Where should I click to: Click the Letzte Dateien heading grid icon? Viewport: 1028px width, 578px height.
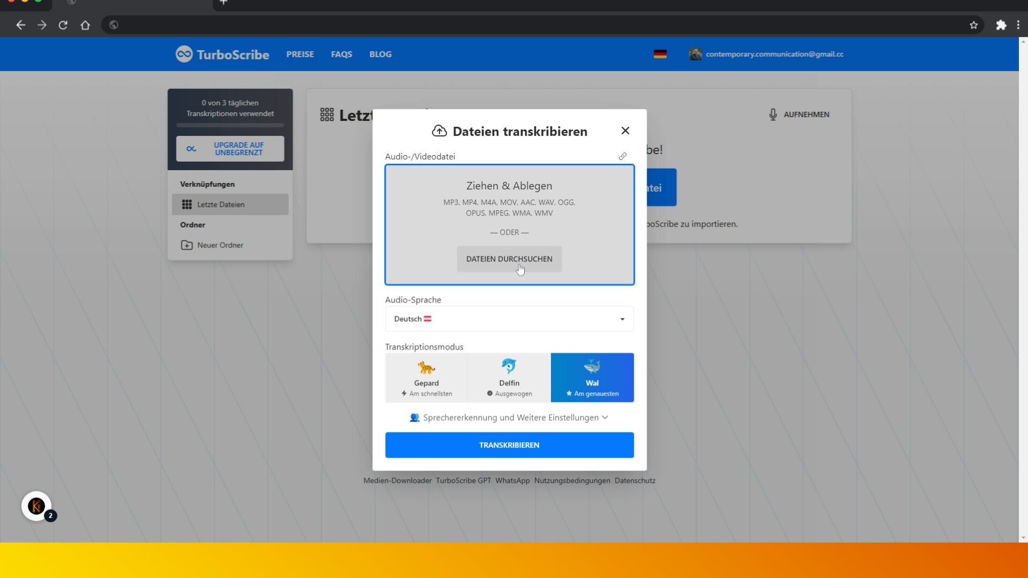327,115
